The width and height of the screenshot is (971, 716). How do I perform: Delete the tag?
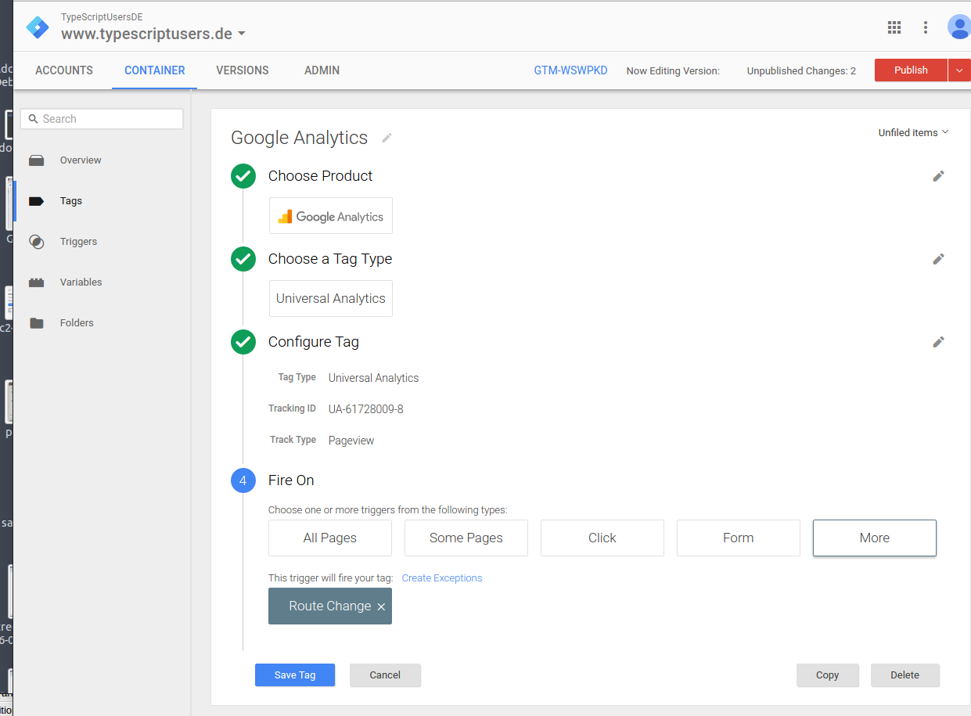904,675
